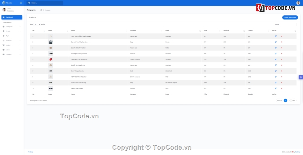Open the floating settings panel button

[301, 77]
